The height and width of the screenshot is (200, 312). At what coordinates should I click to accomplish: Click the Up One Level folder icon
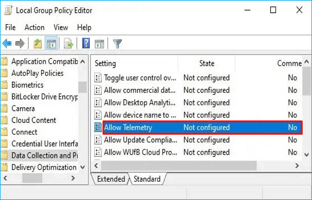click(38, 44)
